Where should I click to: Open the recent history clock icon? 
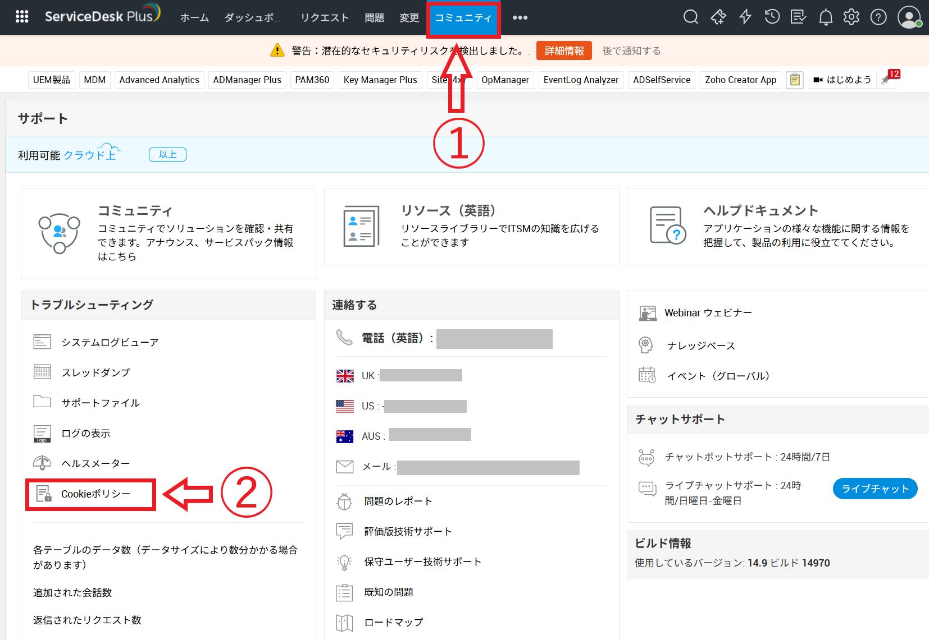coord(772,17)
